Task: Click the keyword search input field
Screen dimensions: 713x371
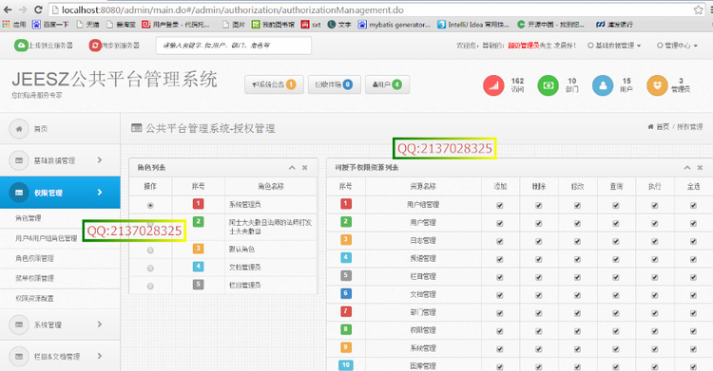Action: point(234,46)
